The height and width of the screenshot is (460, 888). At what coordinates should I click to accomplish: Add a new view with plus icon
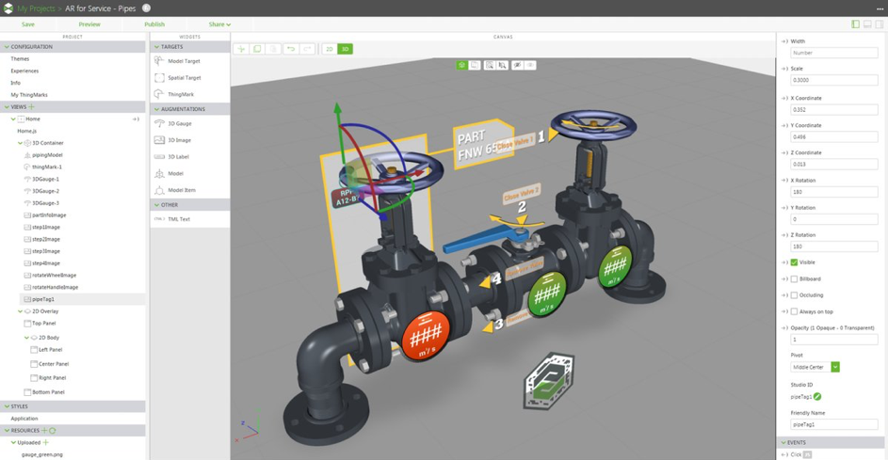(x=31, y=106)
